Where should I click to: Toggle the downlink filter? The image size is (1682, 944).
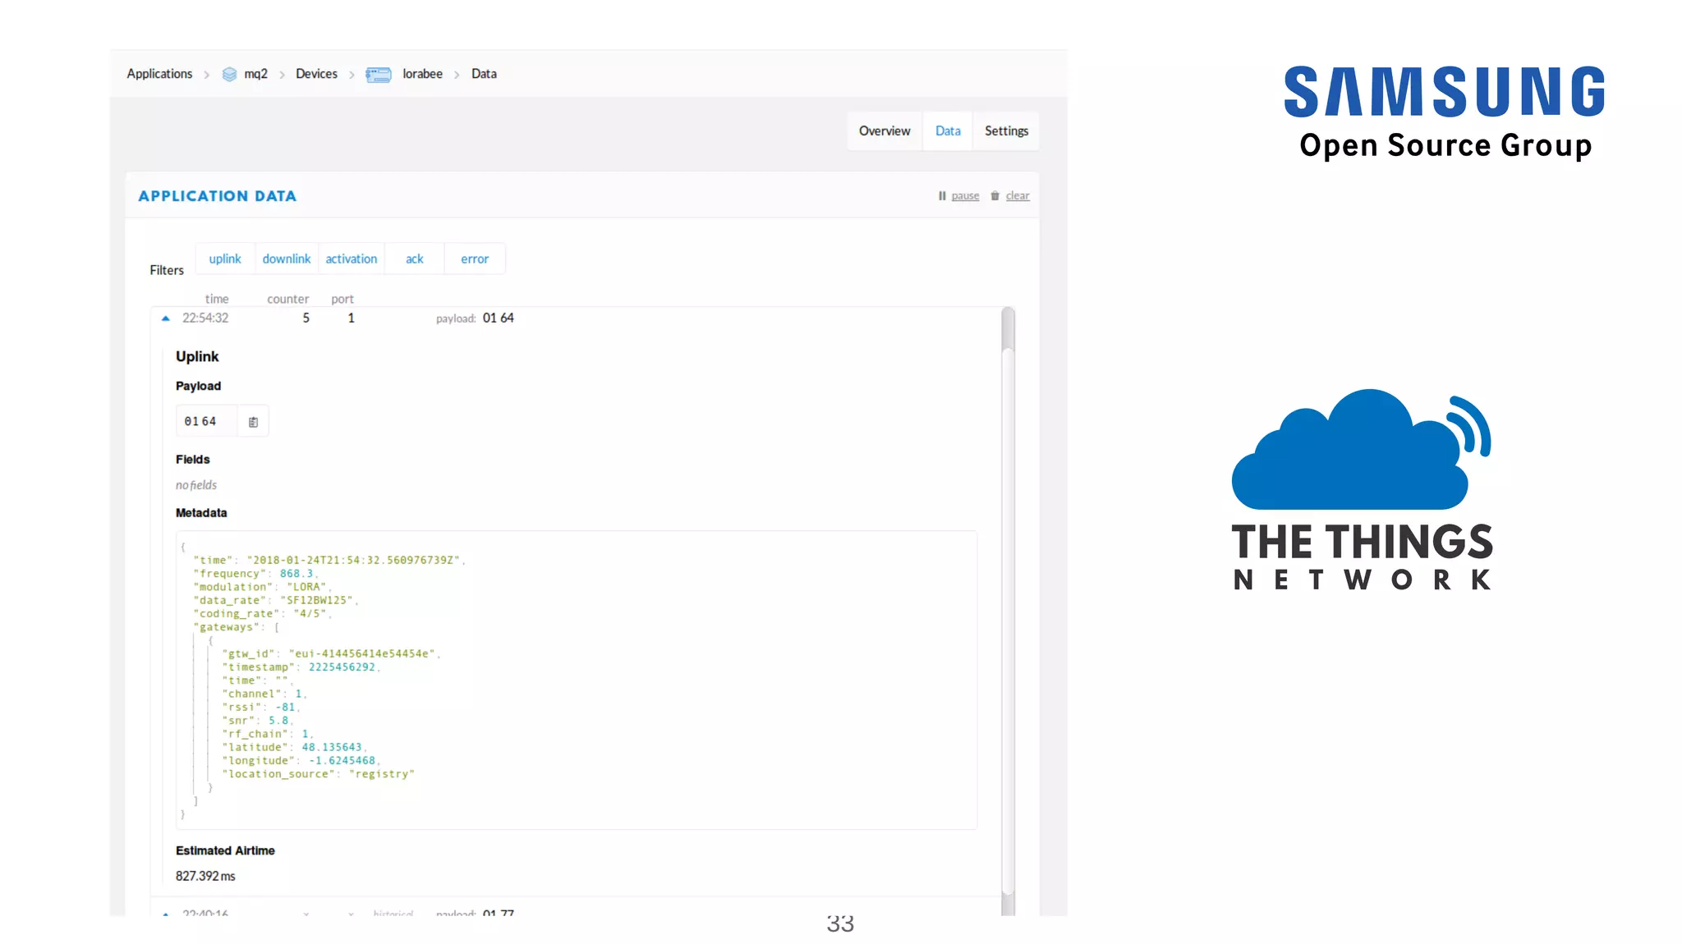287,259
